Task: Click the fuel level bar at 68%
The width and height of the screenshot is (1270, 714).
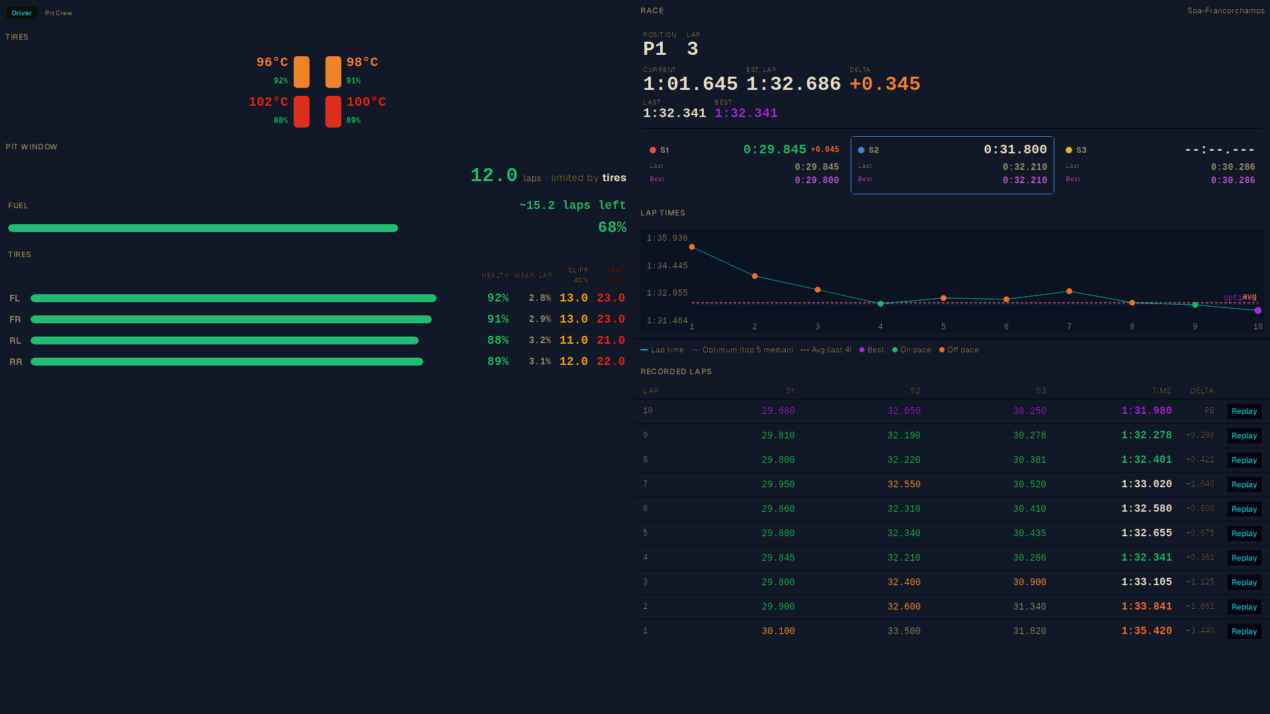Action: point(203,228)
